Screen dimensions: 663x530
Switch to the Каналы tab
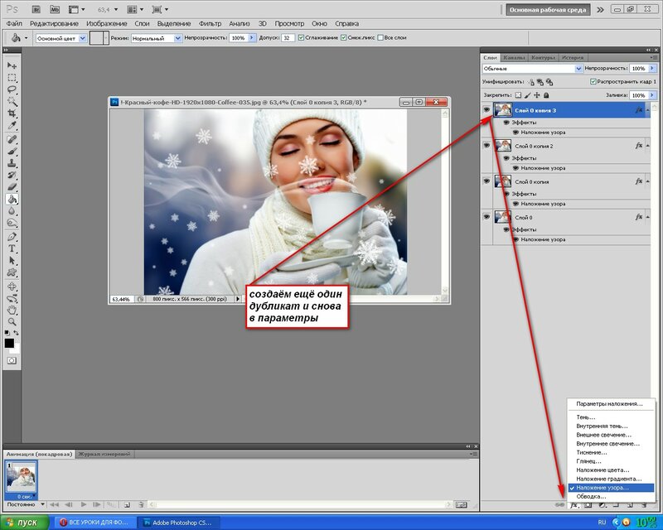pos(514,57)
